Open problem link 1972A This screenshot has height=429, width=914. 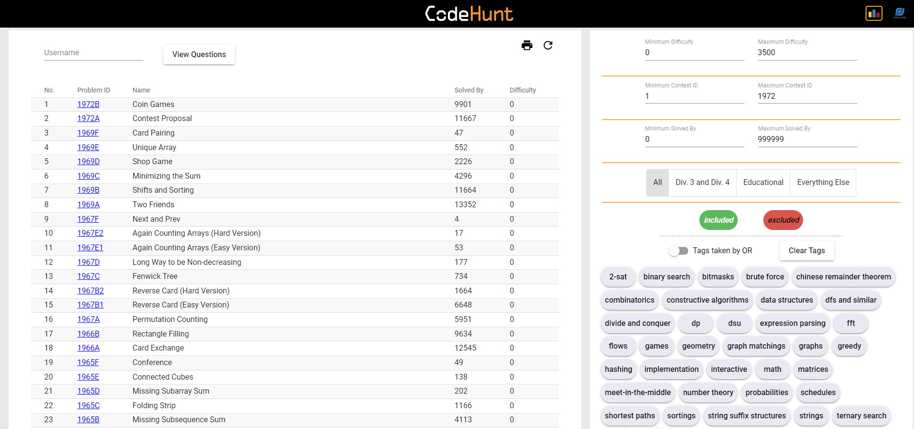[x=88, y=119]
